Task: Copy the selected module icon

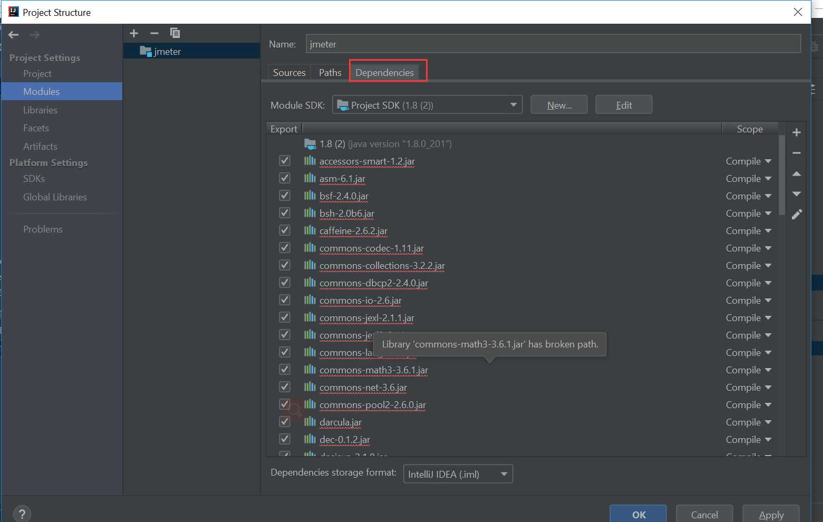Action: pyautogui.click(x=175, y=33)
